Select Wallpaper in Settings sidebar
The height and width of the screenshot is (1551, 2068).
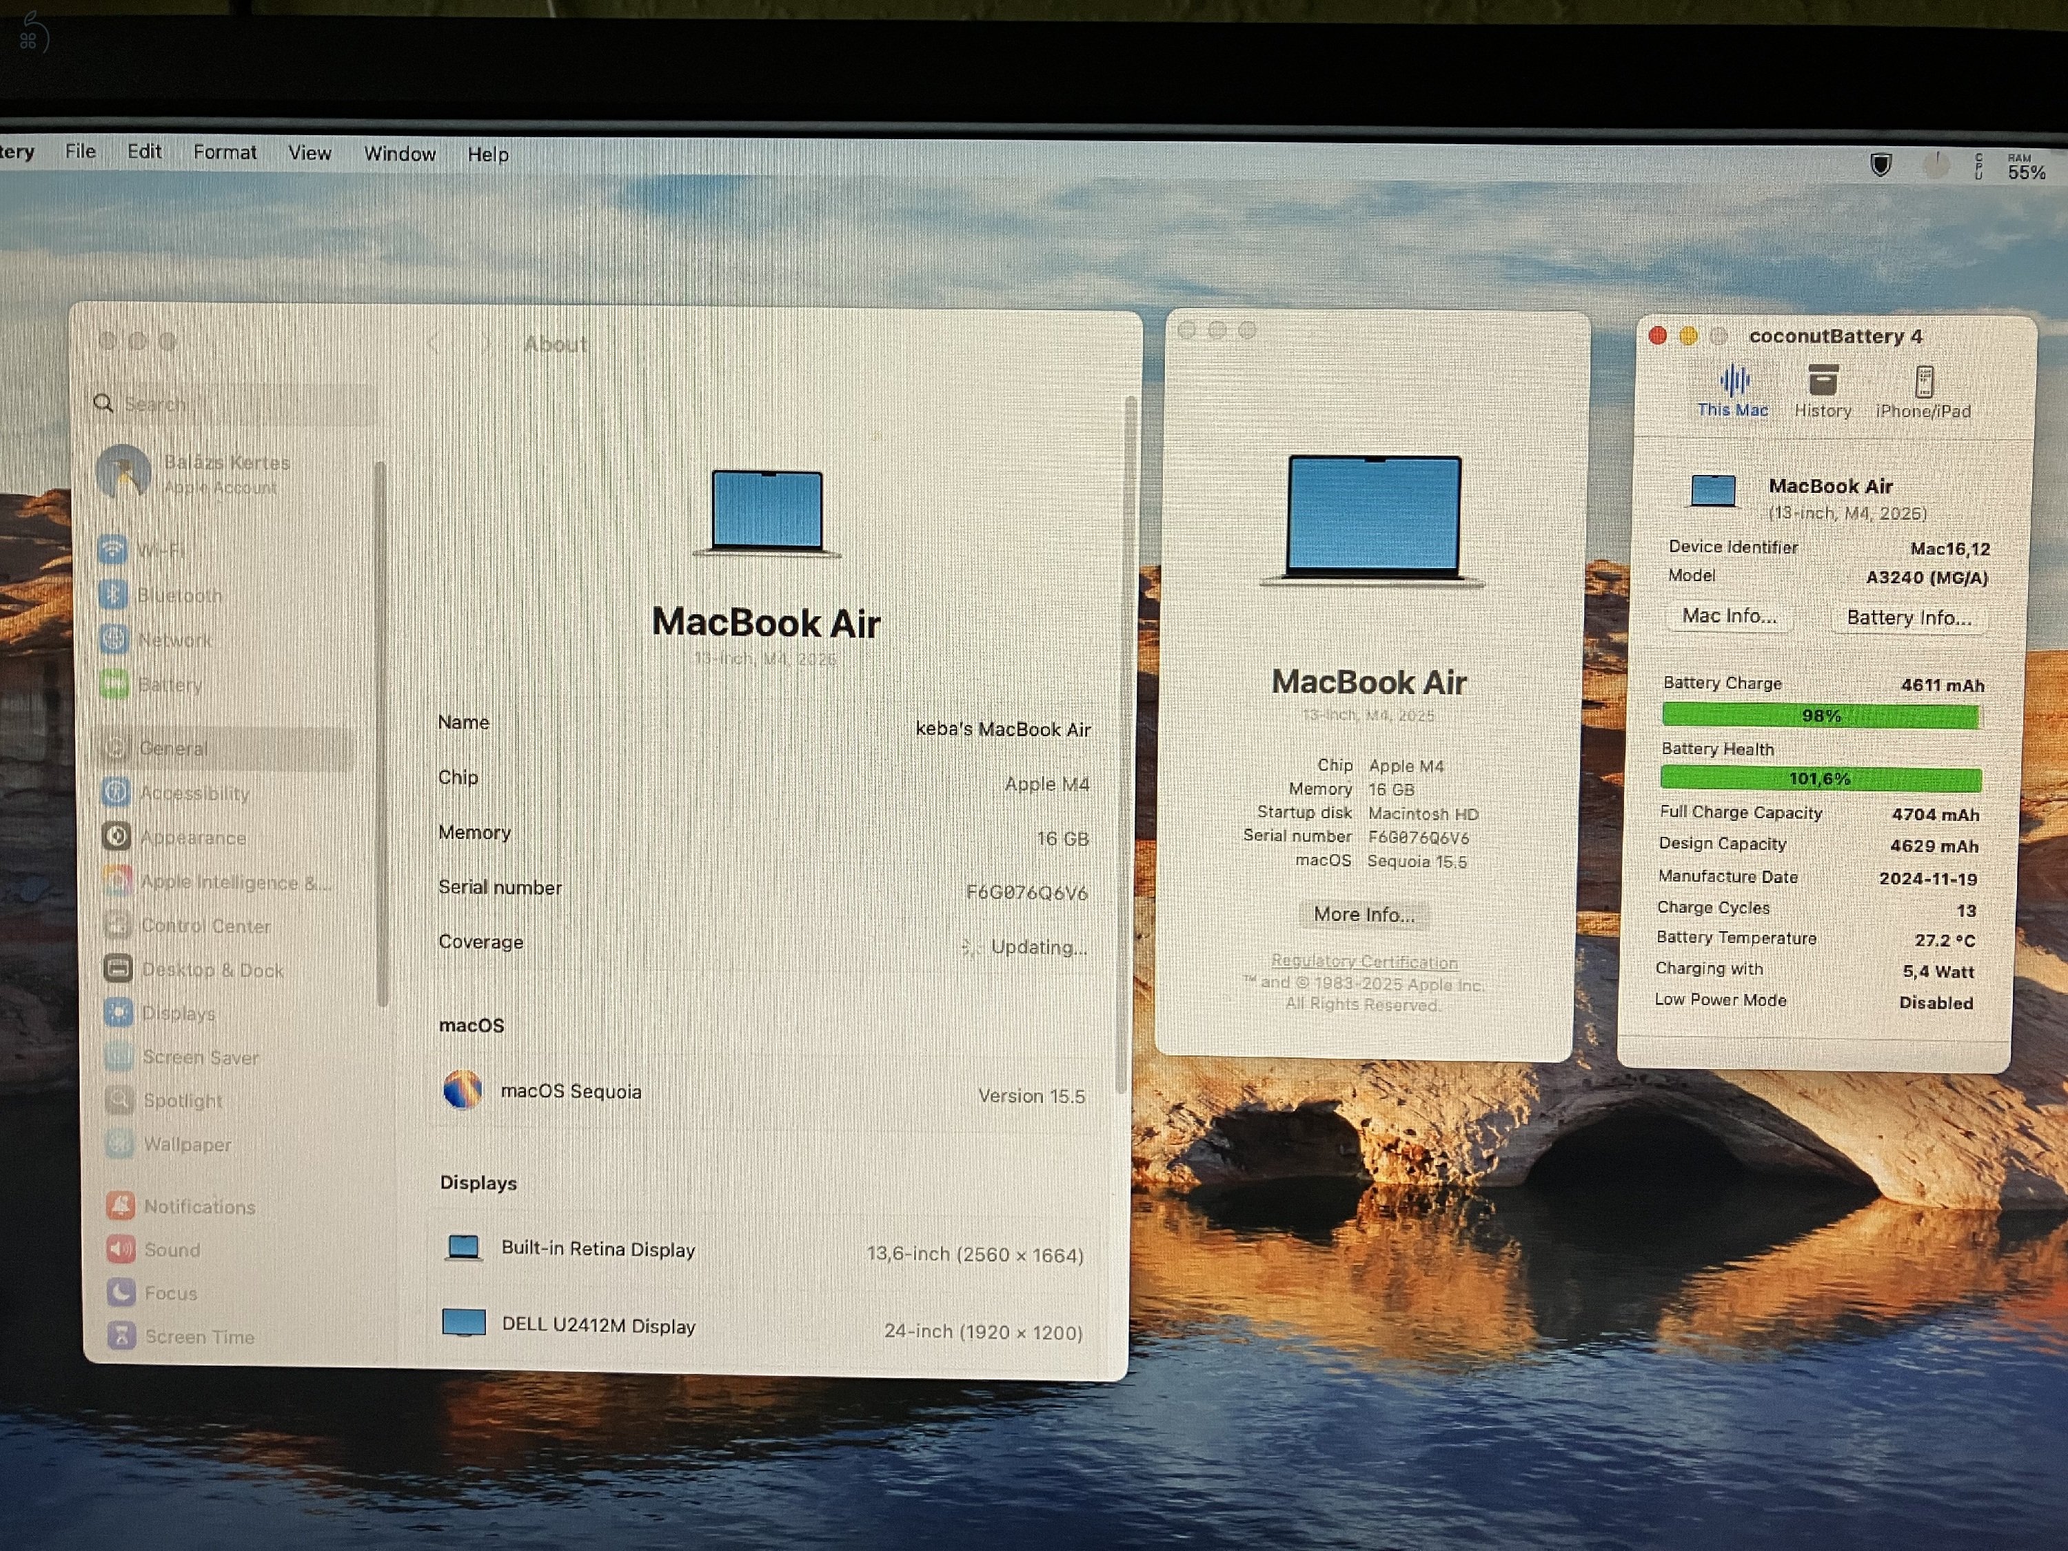[224, 1144]
